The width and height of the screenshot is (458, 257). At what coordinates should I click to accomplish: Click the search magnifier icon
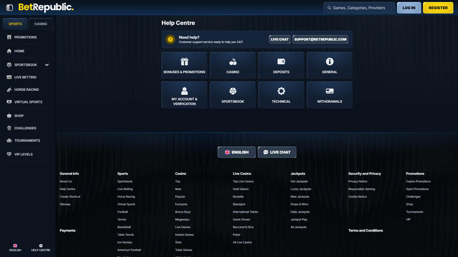click(x=329, y=8)
